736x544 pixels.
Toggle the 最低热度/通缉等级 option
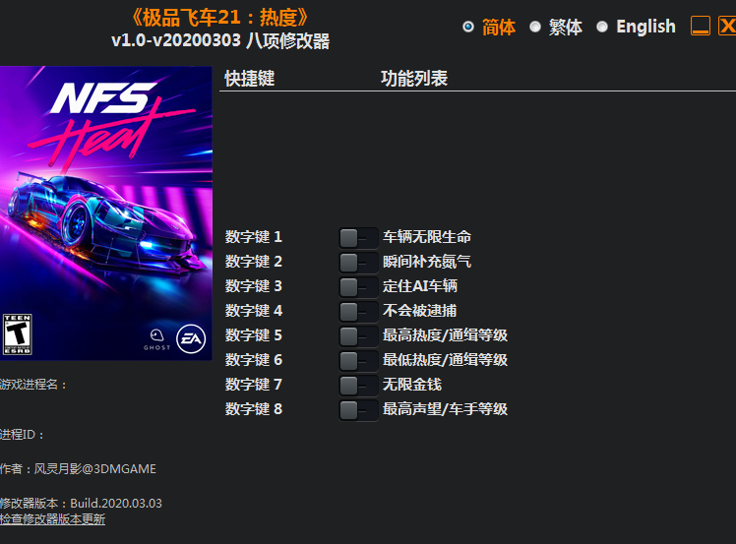[x=357, y=360]
